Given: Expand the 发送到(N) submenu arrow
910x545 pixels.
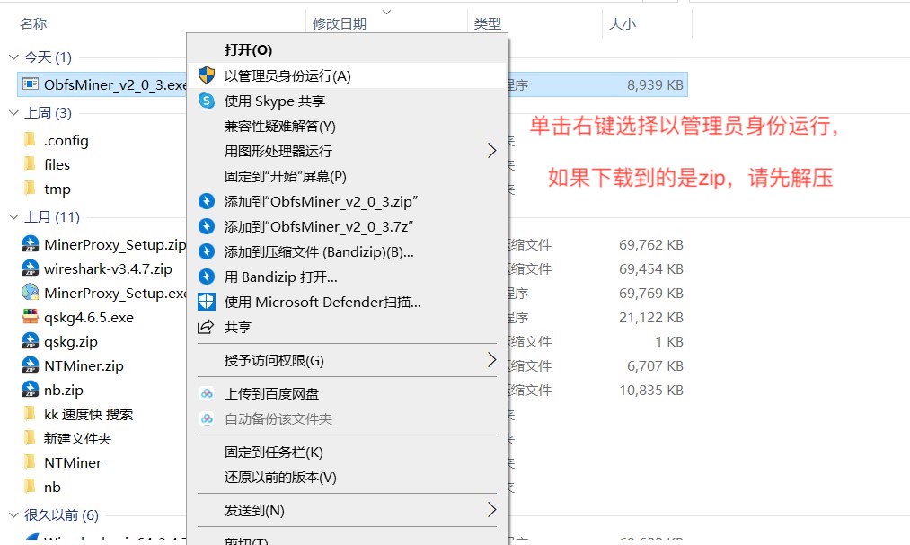Looking at the screenshot, I should (491, 510).
